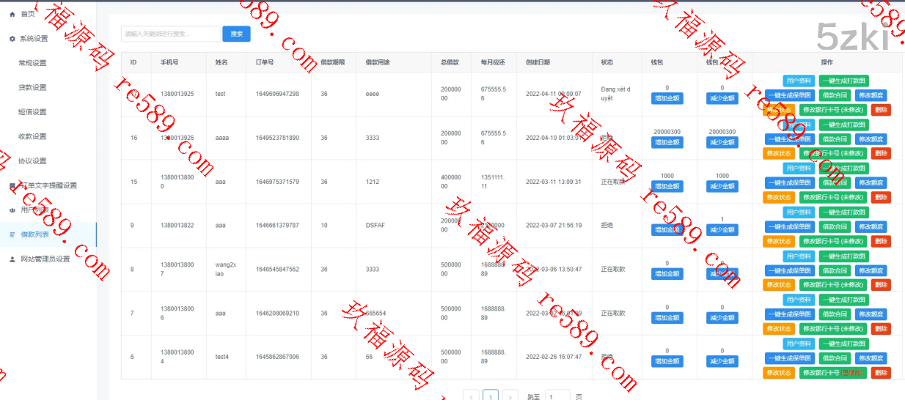Viewport: 905px width, 400px height.
Task: Open 协议设置 in the sidebar
Action: [x=32, y=161]
